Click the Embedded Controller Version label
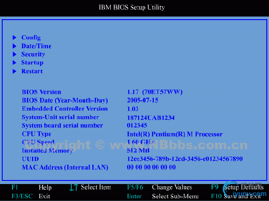 (x=65, y=109)
